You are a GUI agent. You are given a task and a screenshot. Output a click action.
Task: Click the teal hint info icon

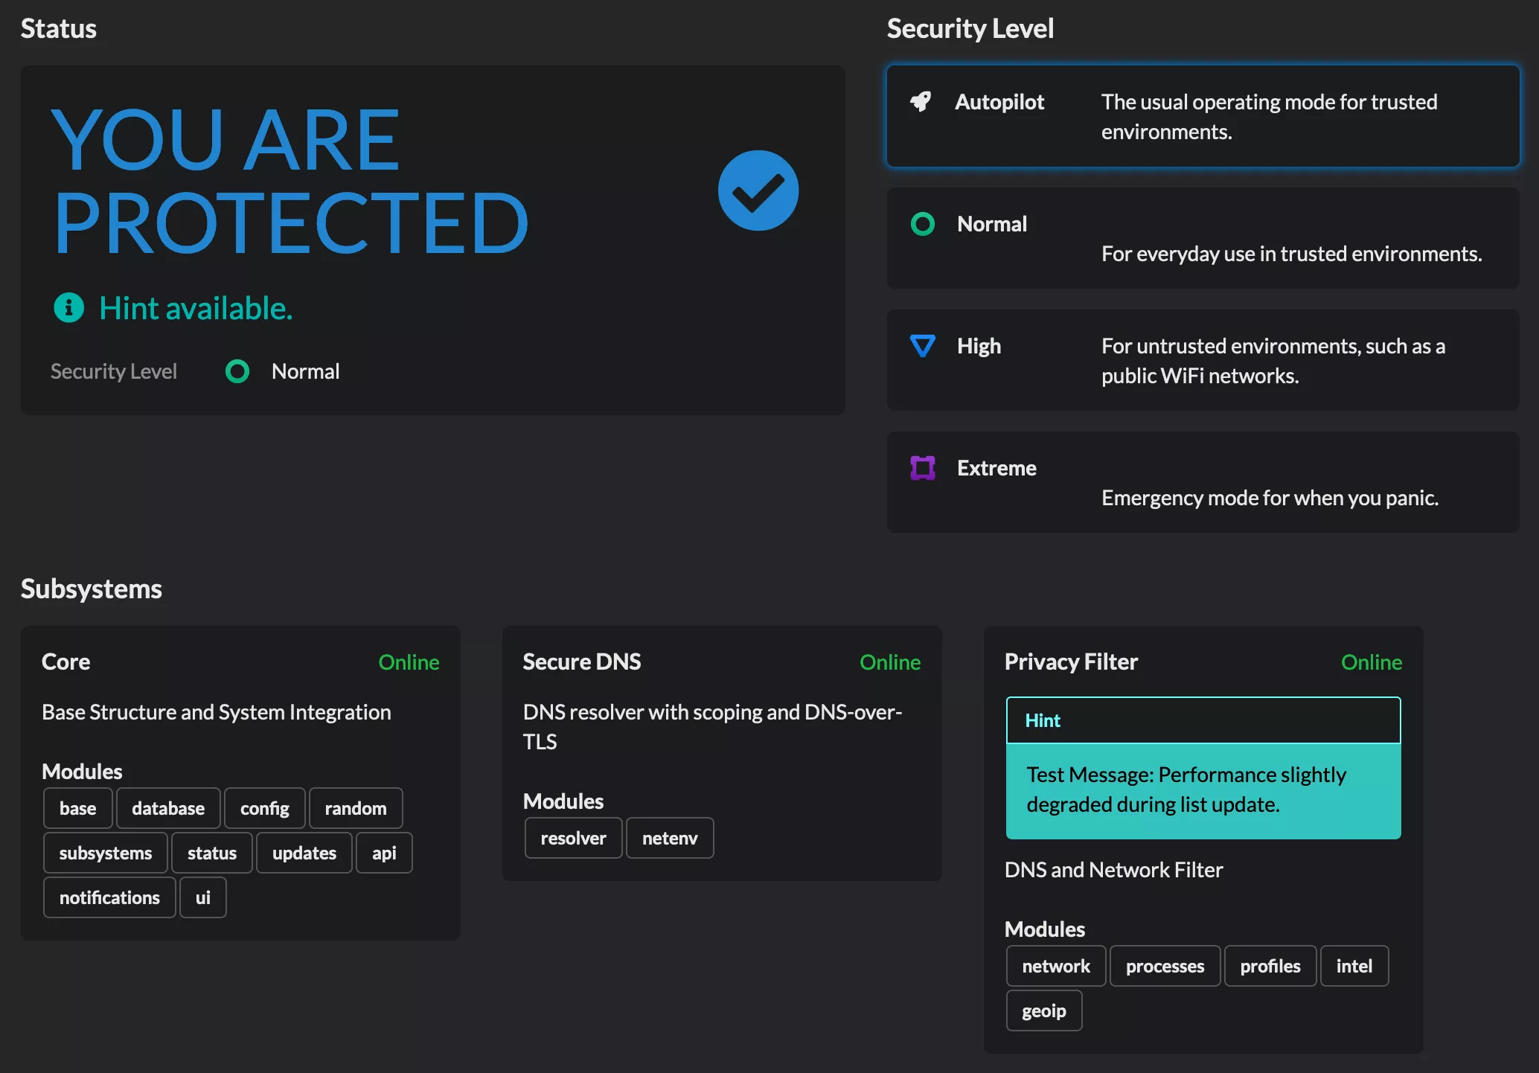tap(69, 308)
